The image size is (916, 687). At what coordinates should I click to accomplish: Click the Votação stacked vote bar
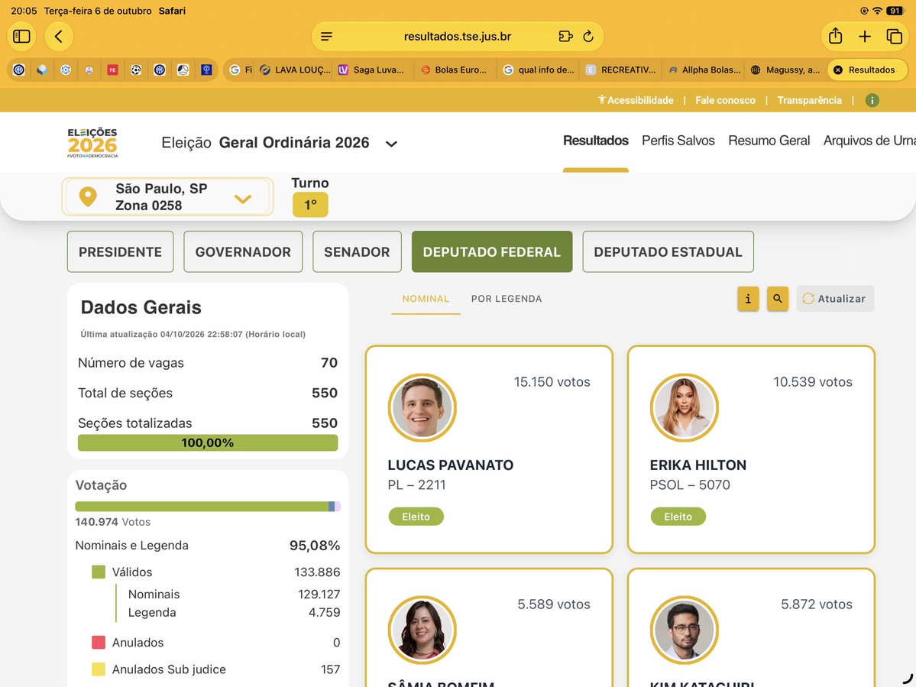[x=207, y=507]
